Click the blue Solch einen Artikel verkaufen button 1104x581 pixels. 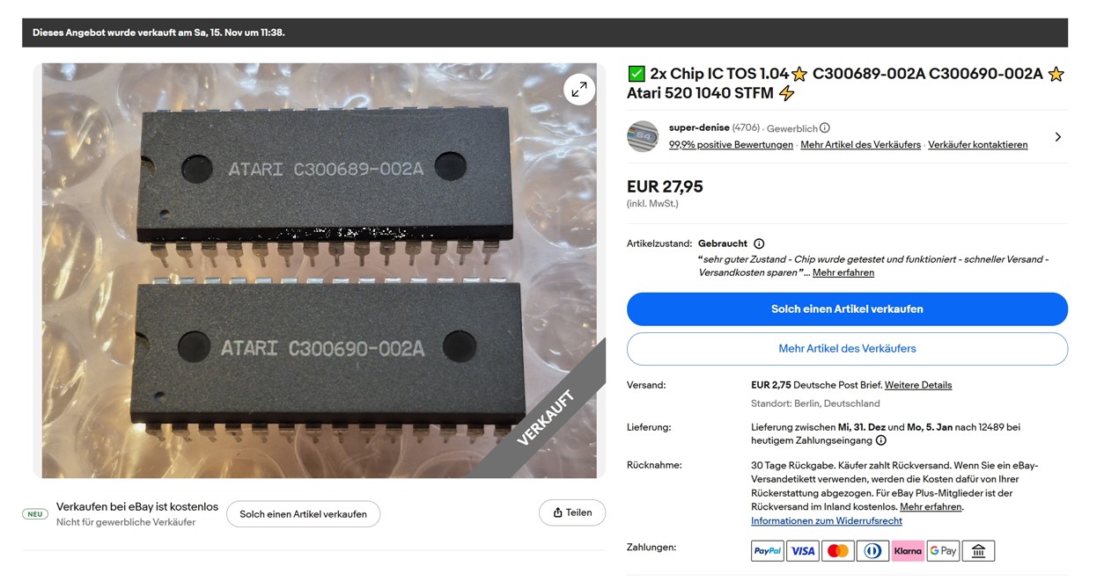[x=847, y=309]
